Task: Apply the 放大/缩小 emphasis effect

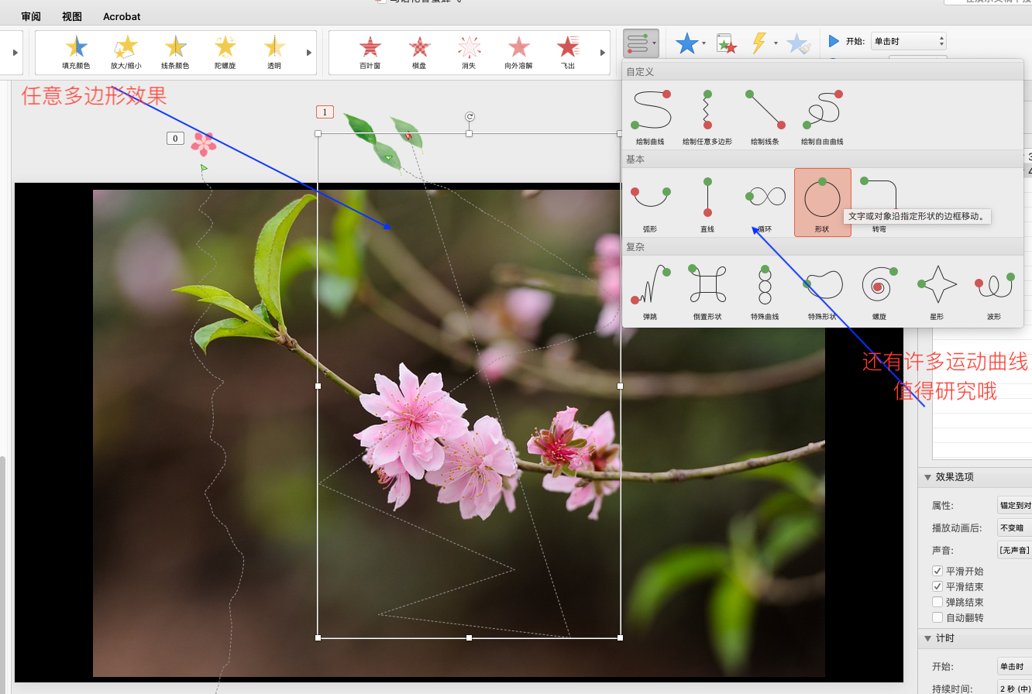Action: point(126,53)
